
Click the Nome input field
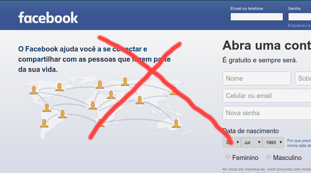point(257,78)
